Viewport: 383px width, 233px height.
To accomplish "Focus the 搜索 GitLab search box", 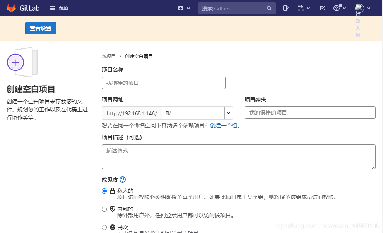I will click(237, 8).
